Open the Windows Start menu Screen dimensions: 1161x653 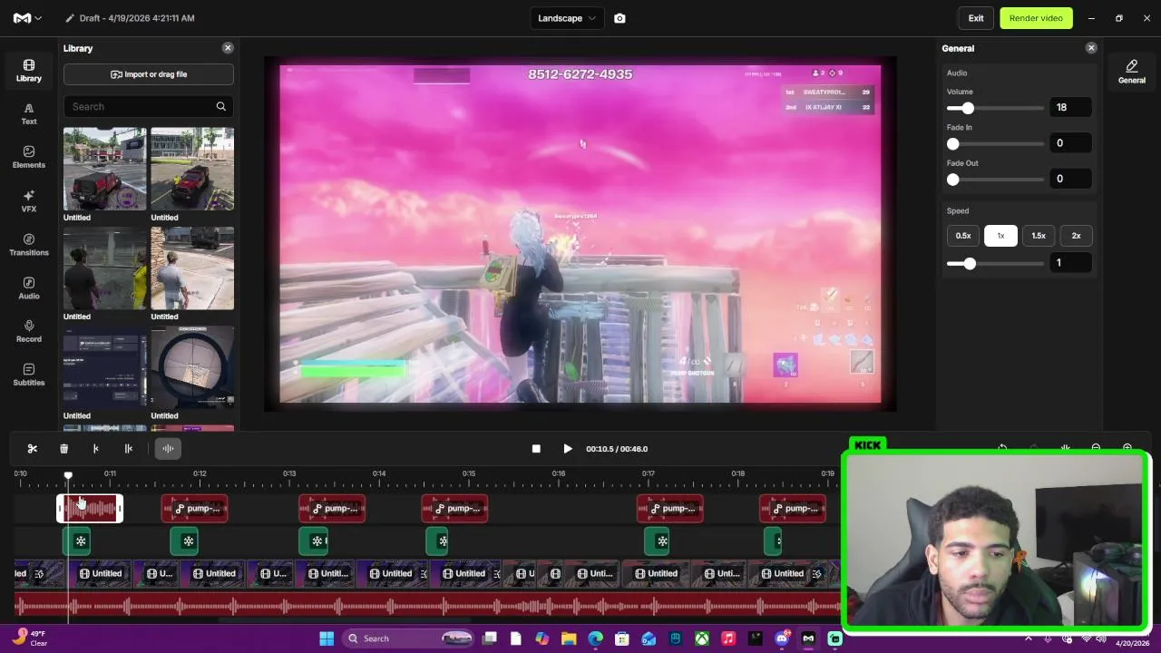pyautogui.click(x=327, y=638)
